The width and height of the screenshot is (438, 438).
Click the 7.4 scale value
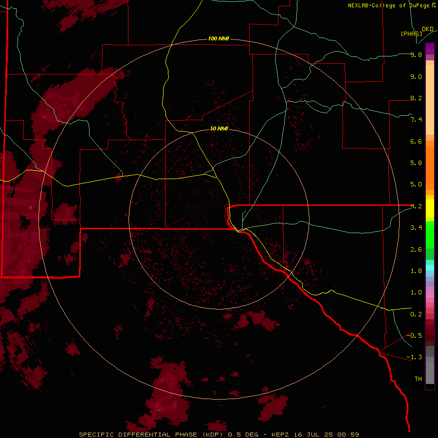tap(416, 120)
